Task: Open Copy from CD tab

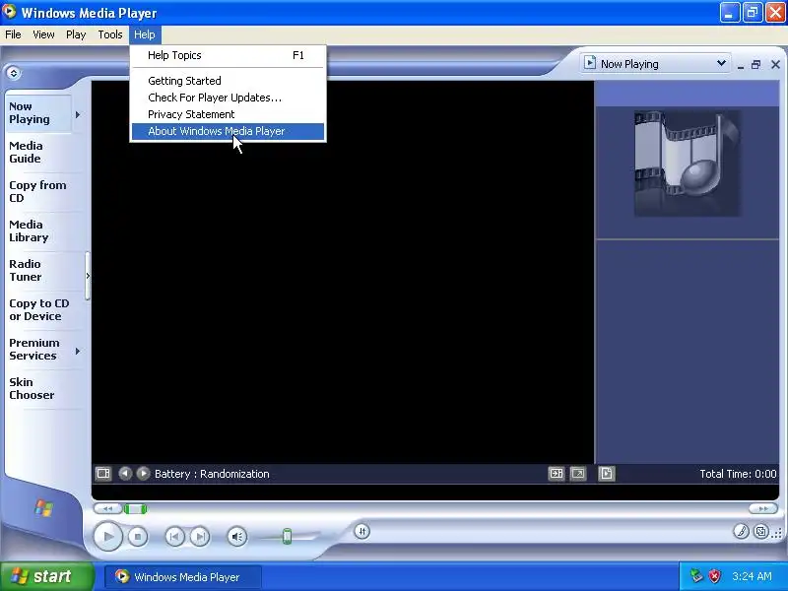Action: pyautogui.click(x=37, y=191)
